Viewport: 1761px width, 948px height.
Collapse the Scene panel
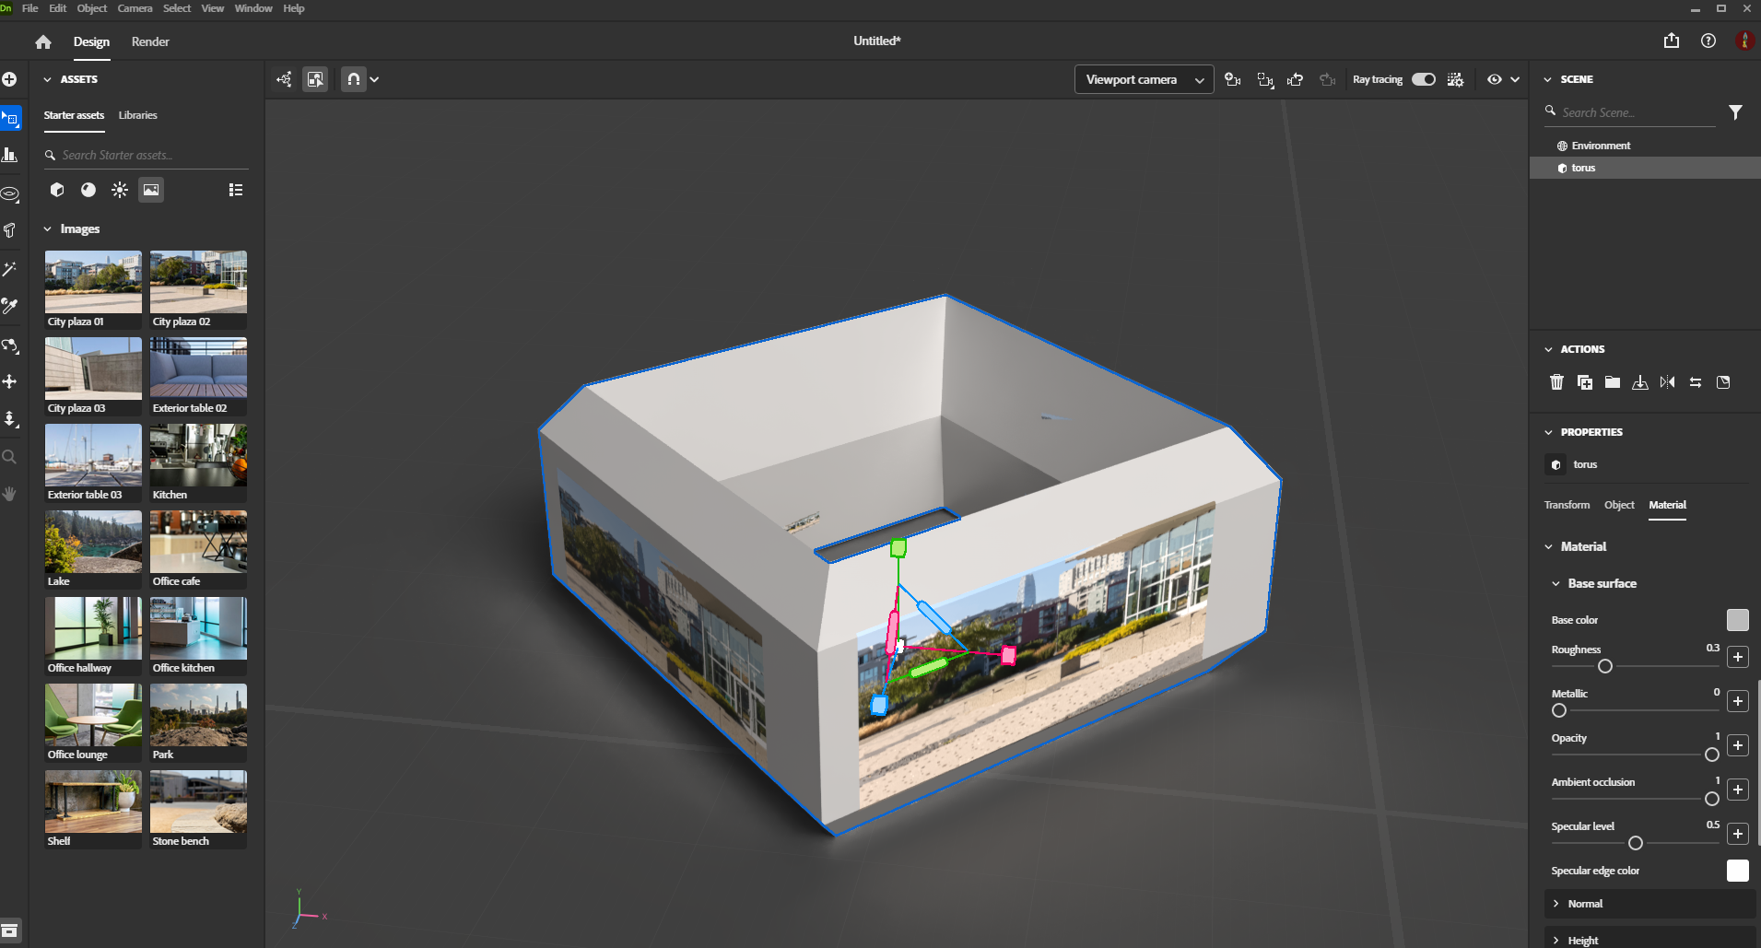pyautogui.click(x=1548, y=79)
